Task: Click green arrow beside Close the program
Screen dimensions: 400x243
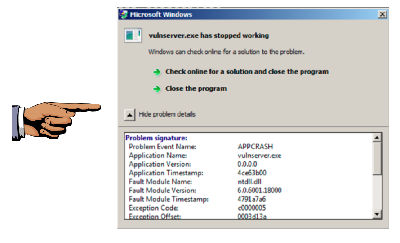Action: [x=157, y=89]
